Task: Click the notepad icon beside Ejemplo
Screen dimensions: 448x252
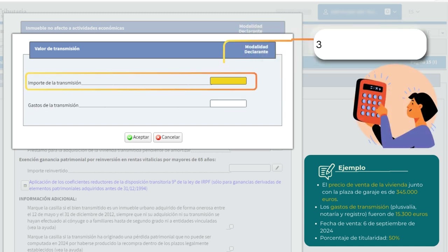Action: pyautogui.click(x=326, y=171)
